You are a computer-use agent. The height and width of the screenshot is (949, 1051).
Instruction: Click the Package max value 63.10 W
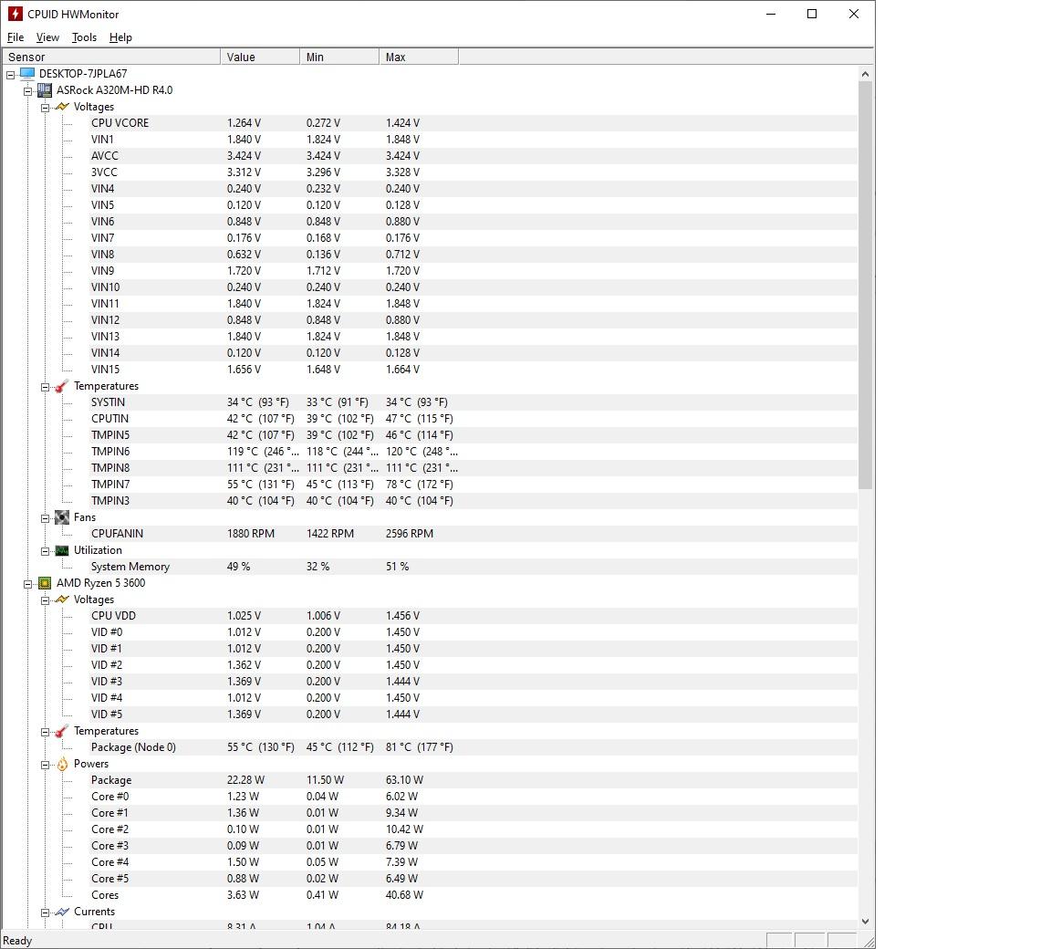coord(404,780)
